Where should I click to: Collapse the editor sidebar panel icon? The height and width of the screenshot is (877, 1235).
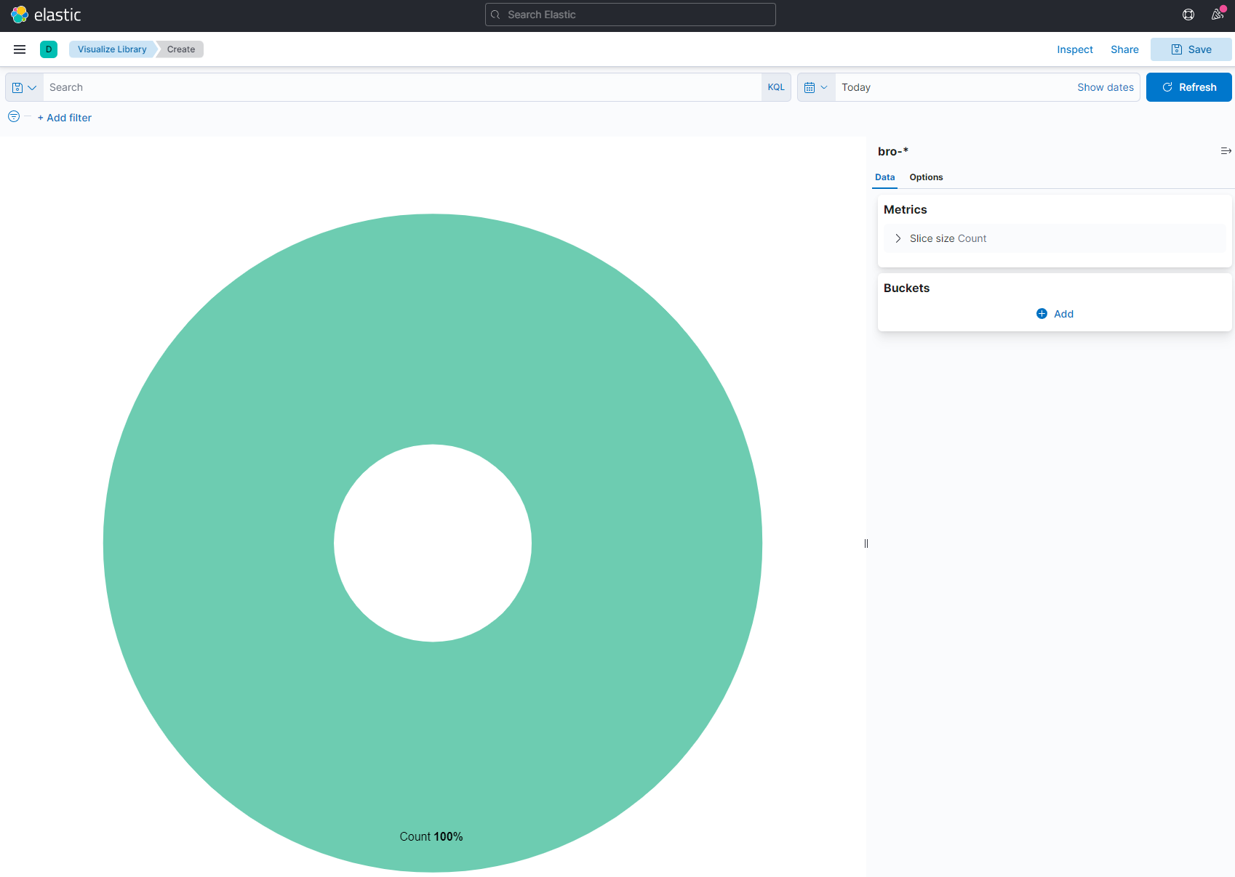(1226, 151)
